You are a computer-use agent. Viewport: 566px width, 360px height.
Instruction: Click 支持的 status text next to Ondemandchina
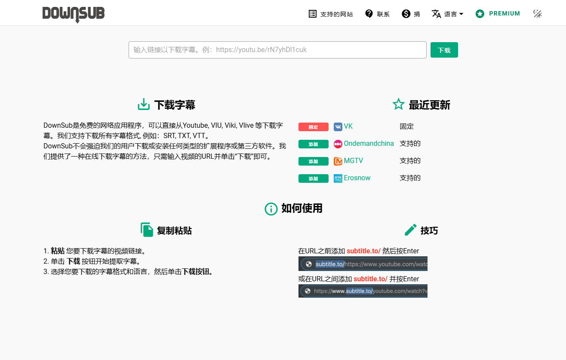click(410, 144)
